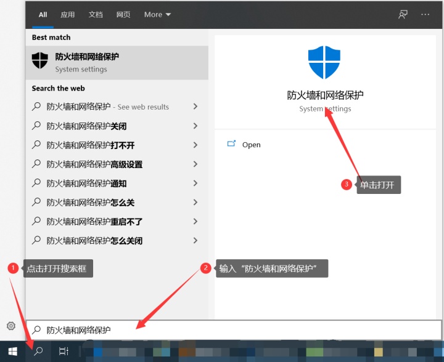
Task: Open the 防火墙和网络保护关闭 web suggestion
Action: 117,126
